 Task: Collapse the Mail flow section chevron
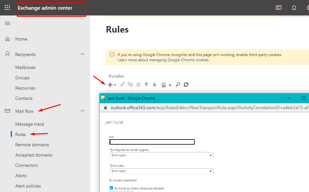[83, 111]
